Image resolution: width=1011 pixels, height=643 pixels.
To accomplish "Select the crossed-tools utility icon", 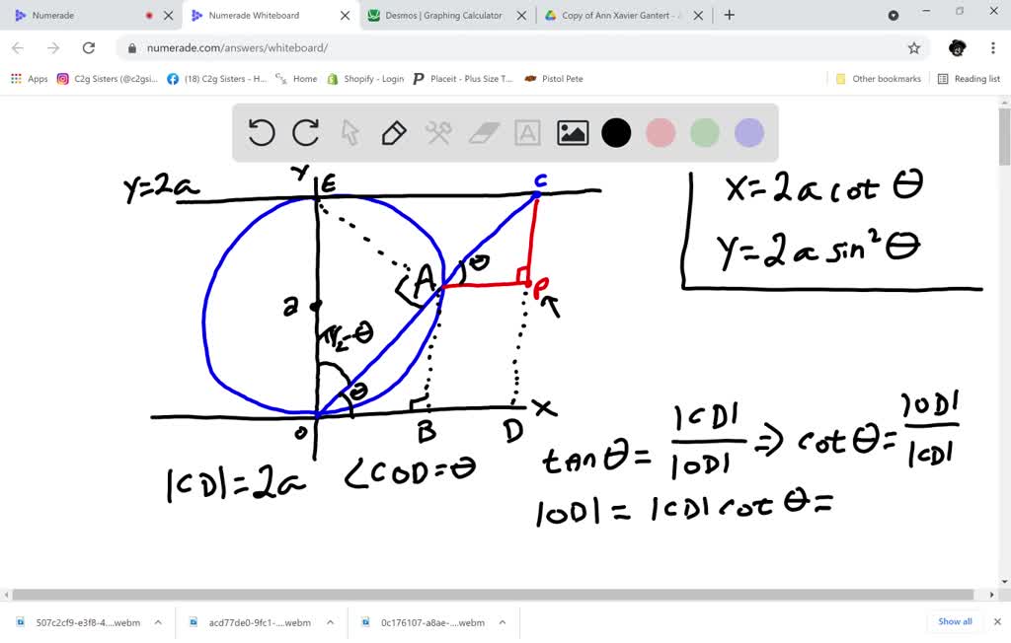I will [x=437, y=132].
